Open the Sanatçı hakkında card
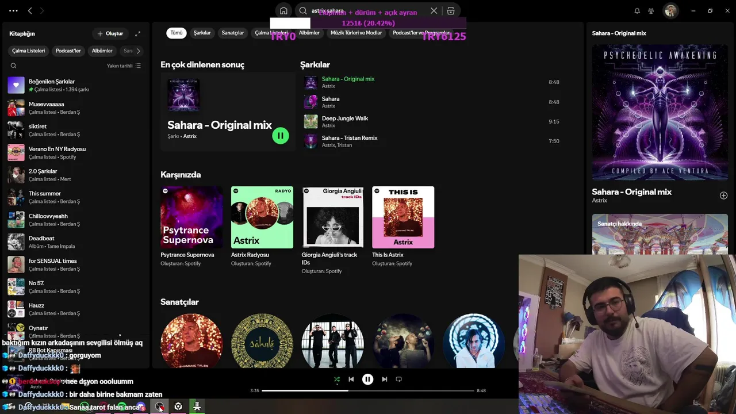Screen dimensions: 736x414 (x=660, y=234)
